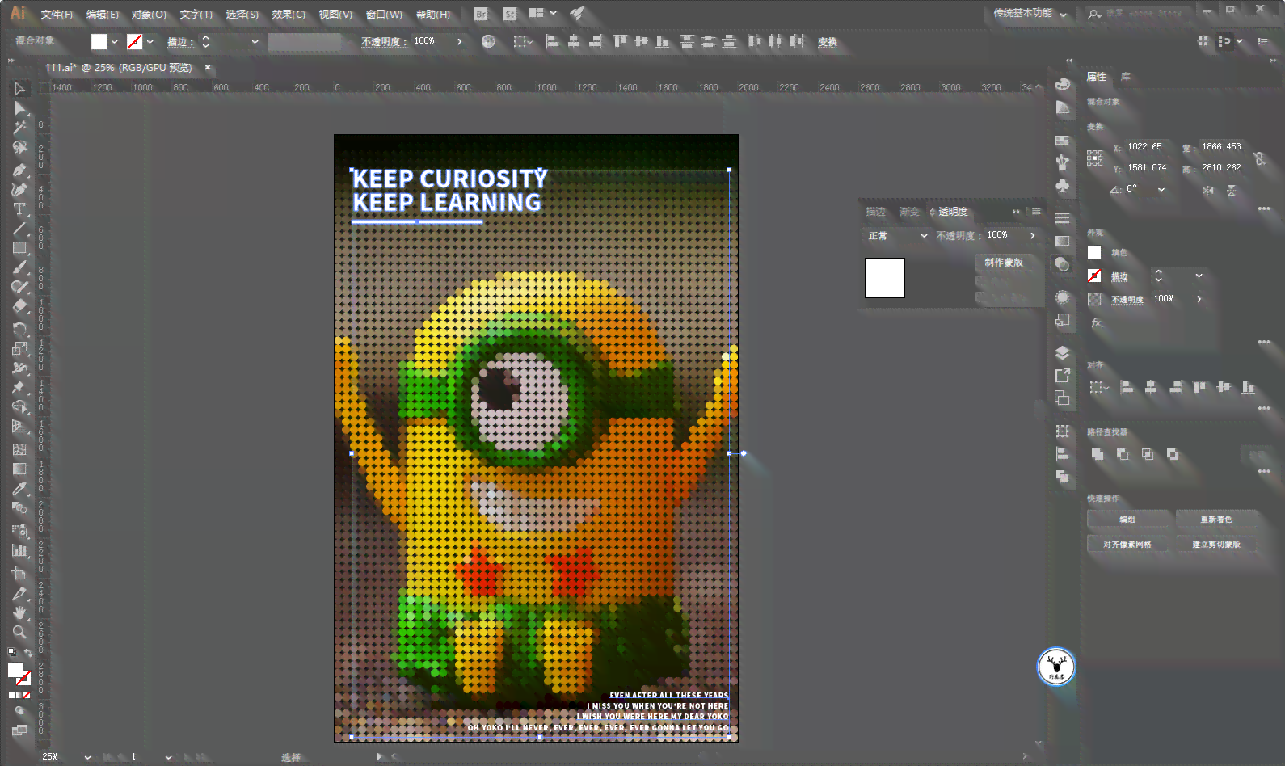Expand the Transparency panel opacity arrow
Image resolution: width=1285 pixels, height=766 pixels.
tap(1032, 235)
